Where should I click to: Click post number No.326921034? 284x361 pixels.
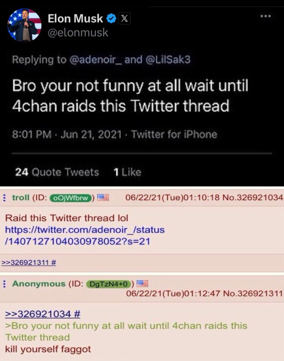coord(253,197)
